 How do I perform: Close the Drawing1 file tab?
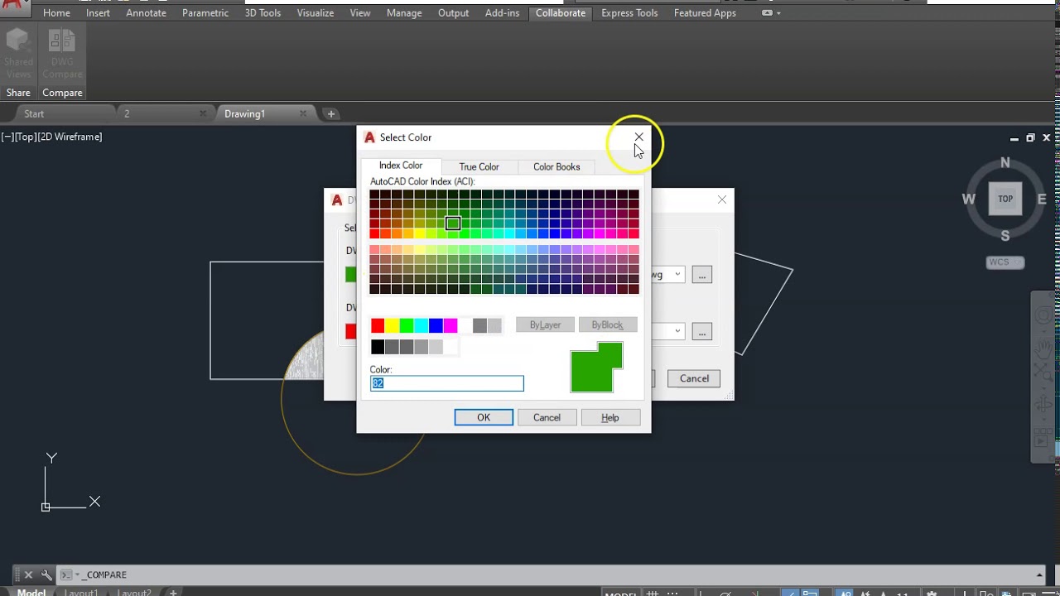point(303,113)
